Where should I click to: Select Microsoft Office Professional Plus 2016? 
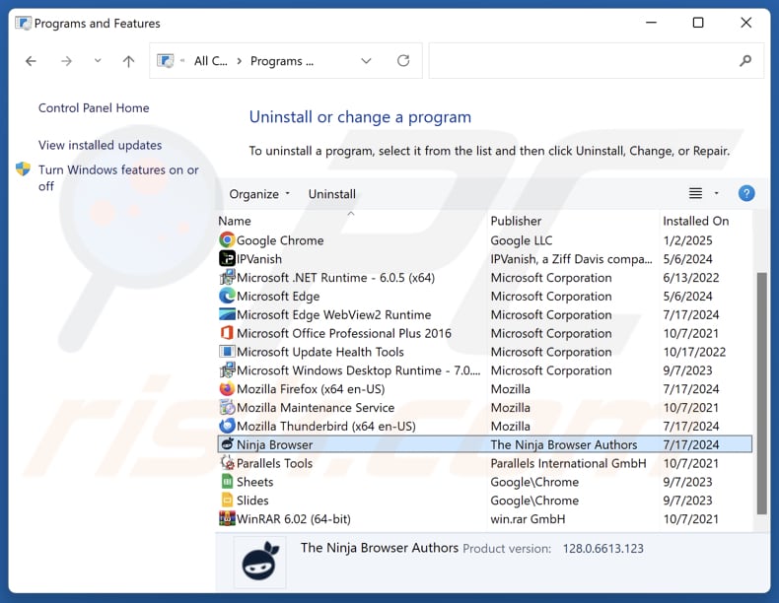pyautogui.click(x=344, y=333)
